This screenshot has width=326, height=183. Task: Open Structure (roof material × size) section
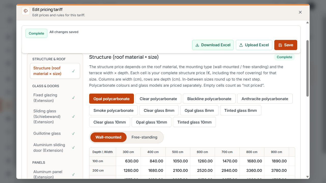point(55,71)
